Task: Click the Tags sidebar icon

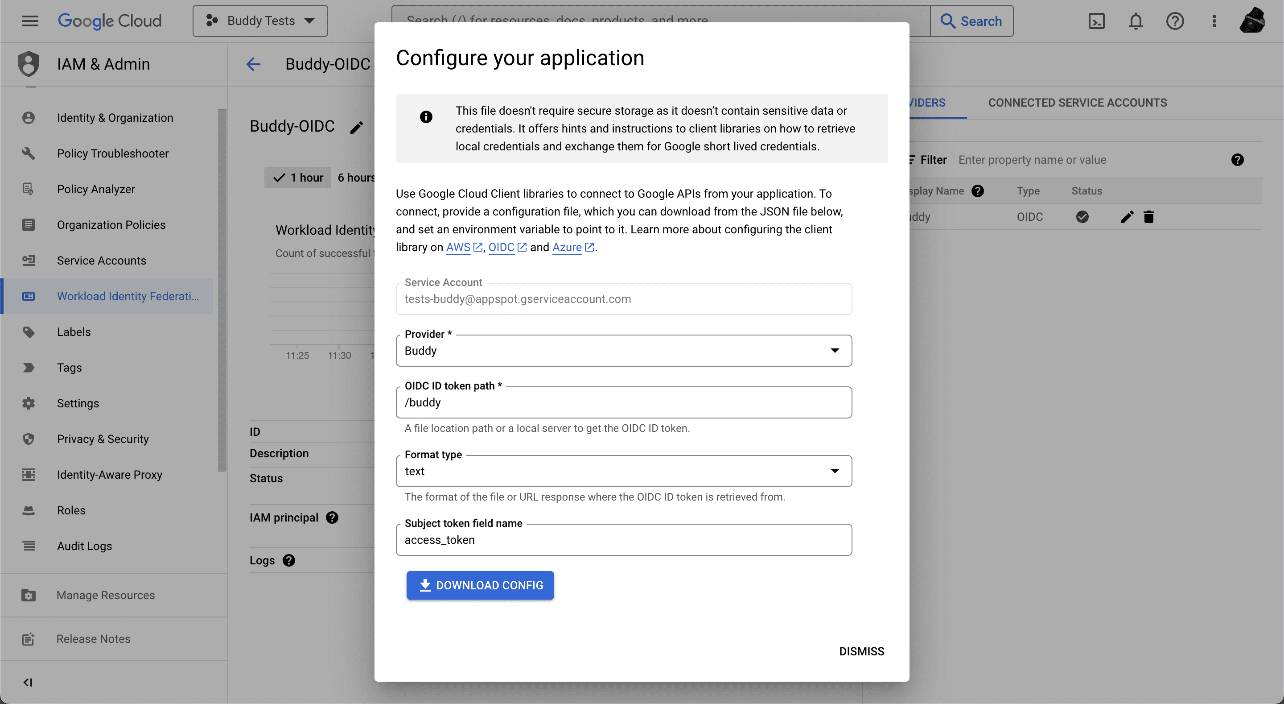Action: coord(29,368)
